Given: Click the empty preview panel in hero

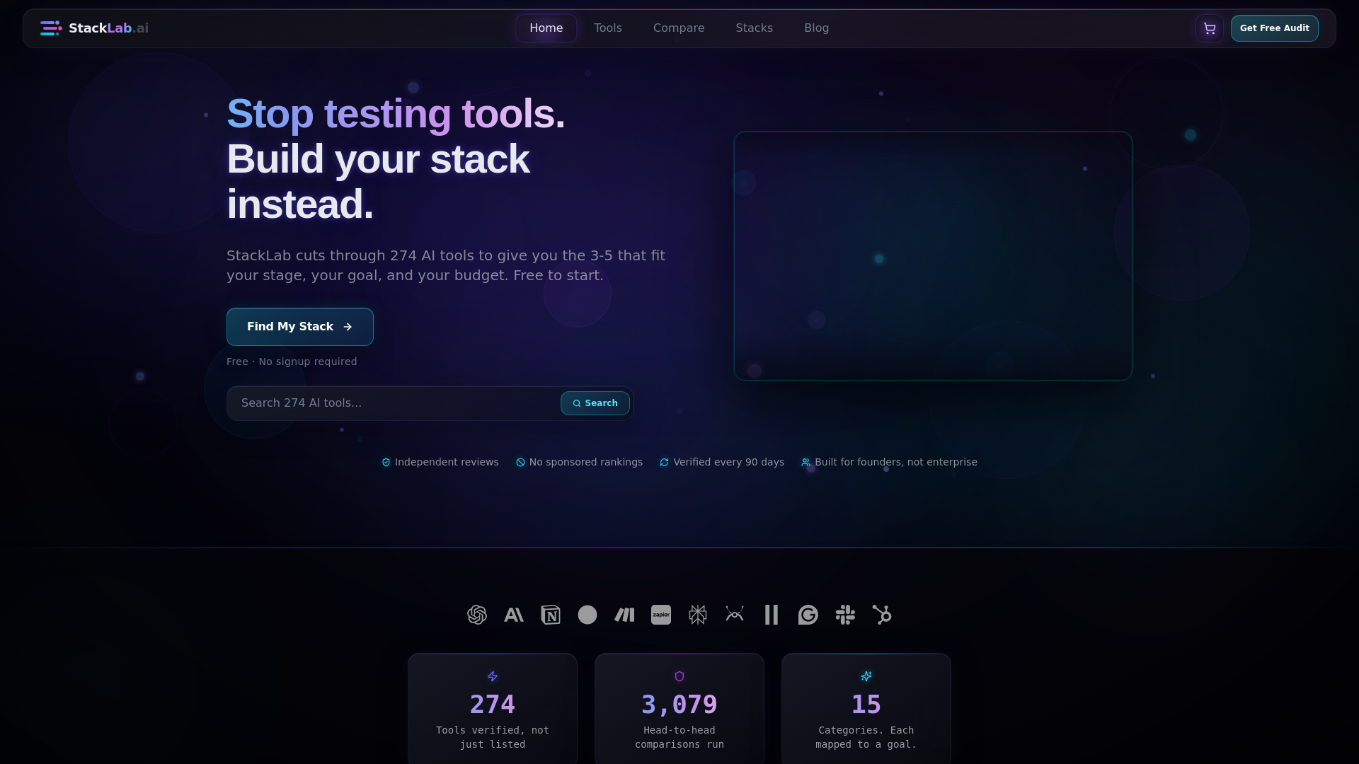Looking at the screenshot, I should [x=933, y=256].
